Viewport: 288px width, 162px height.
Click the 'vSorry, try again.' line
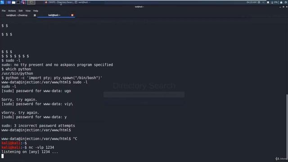(20, 112)
